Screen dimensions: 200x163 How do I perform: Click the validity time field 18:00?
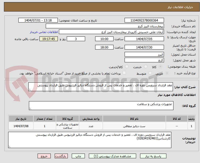104,47
